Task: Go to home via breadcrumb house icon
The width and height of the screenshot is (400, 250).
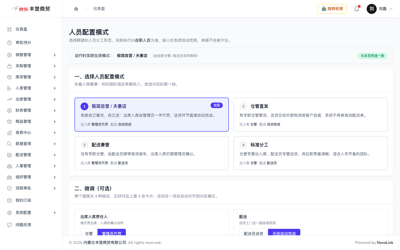Action: pyautogui.click(x=76, y=9)
